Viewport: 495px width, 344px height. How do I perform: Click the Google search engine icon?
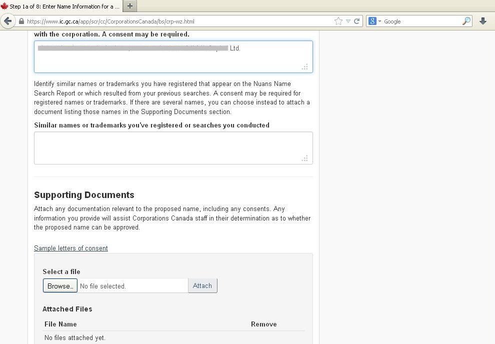pos(372,21)
